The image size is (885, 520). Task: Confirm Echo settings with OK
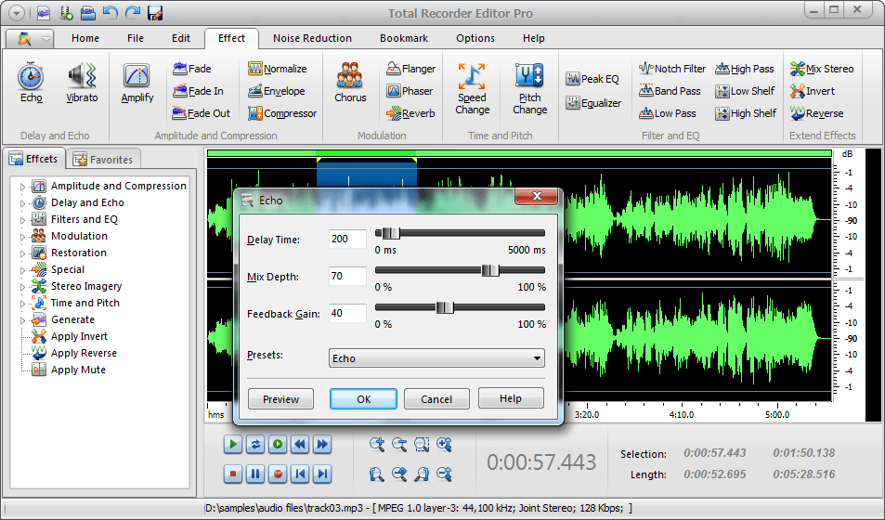coord(363,399)
